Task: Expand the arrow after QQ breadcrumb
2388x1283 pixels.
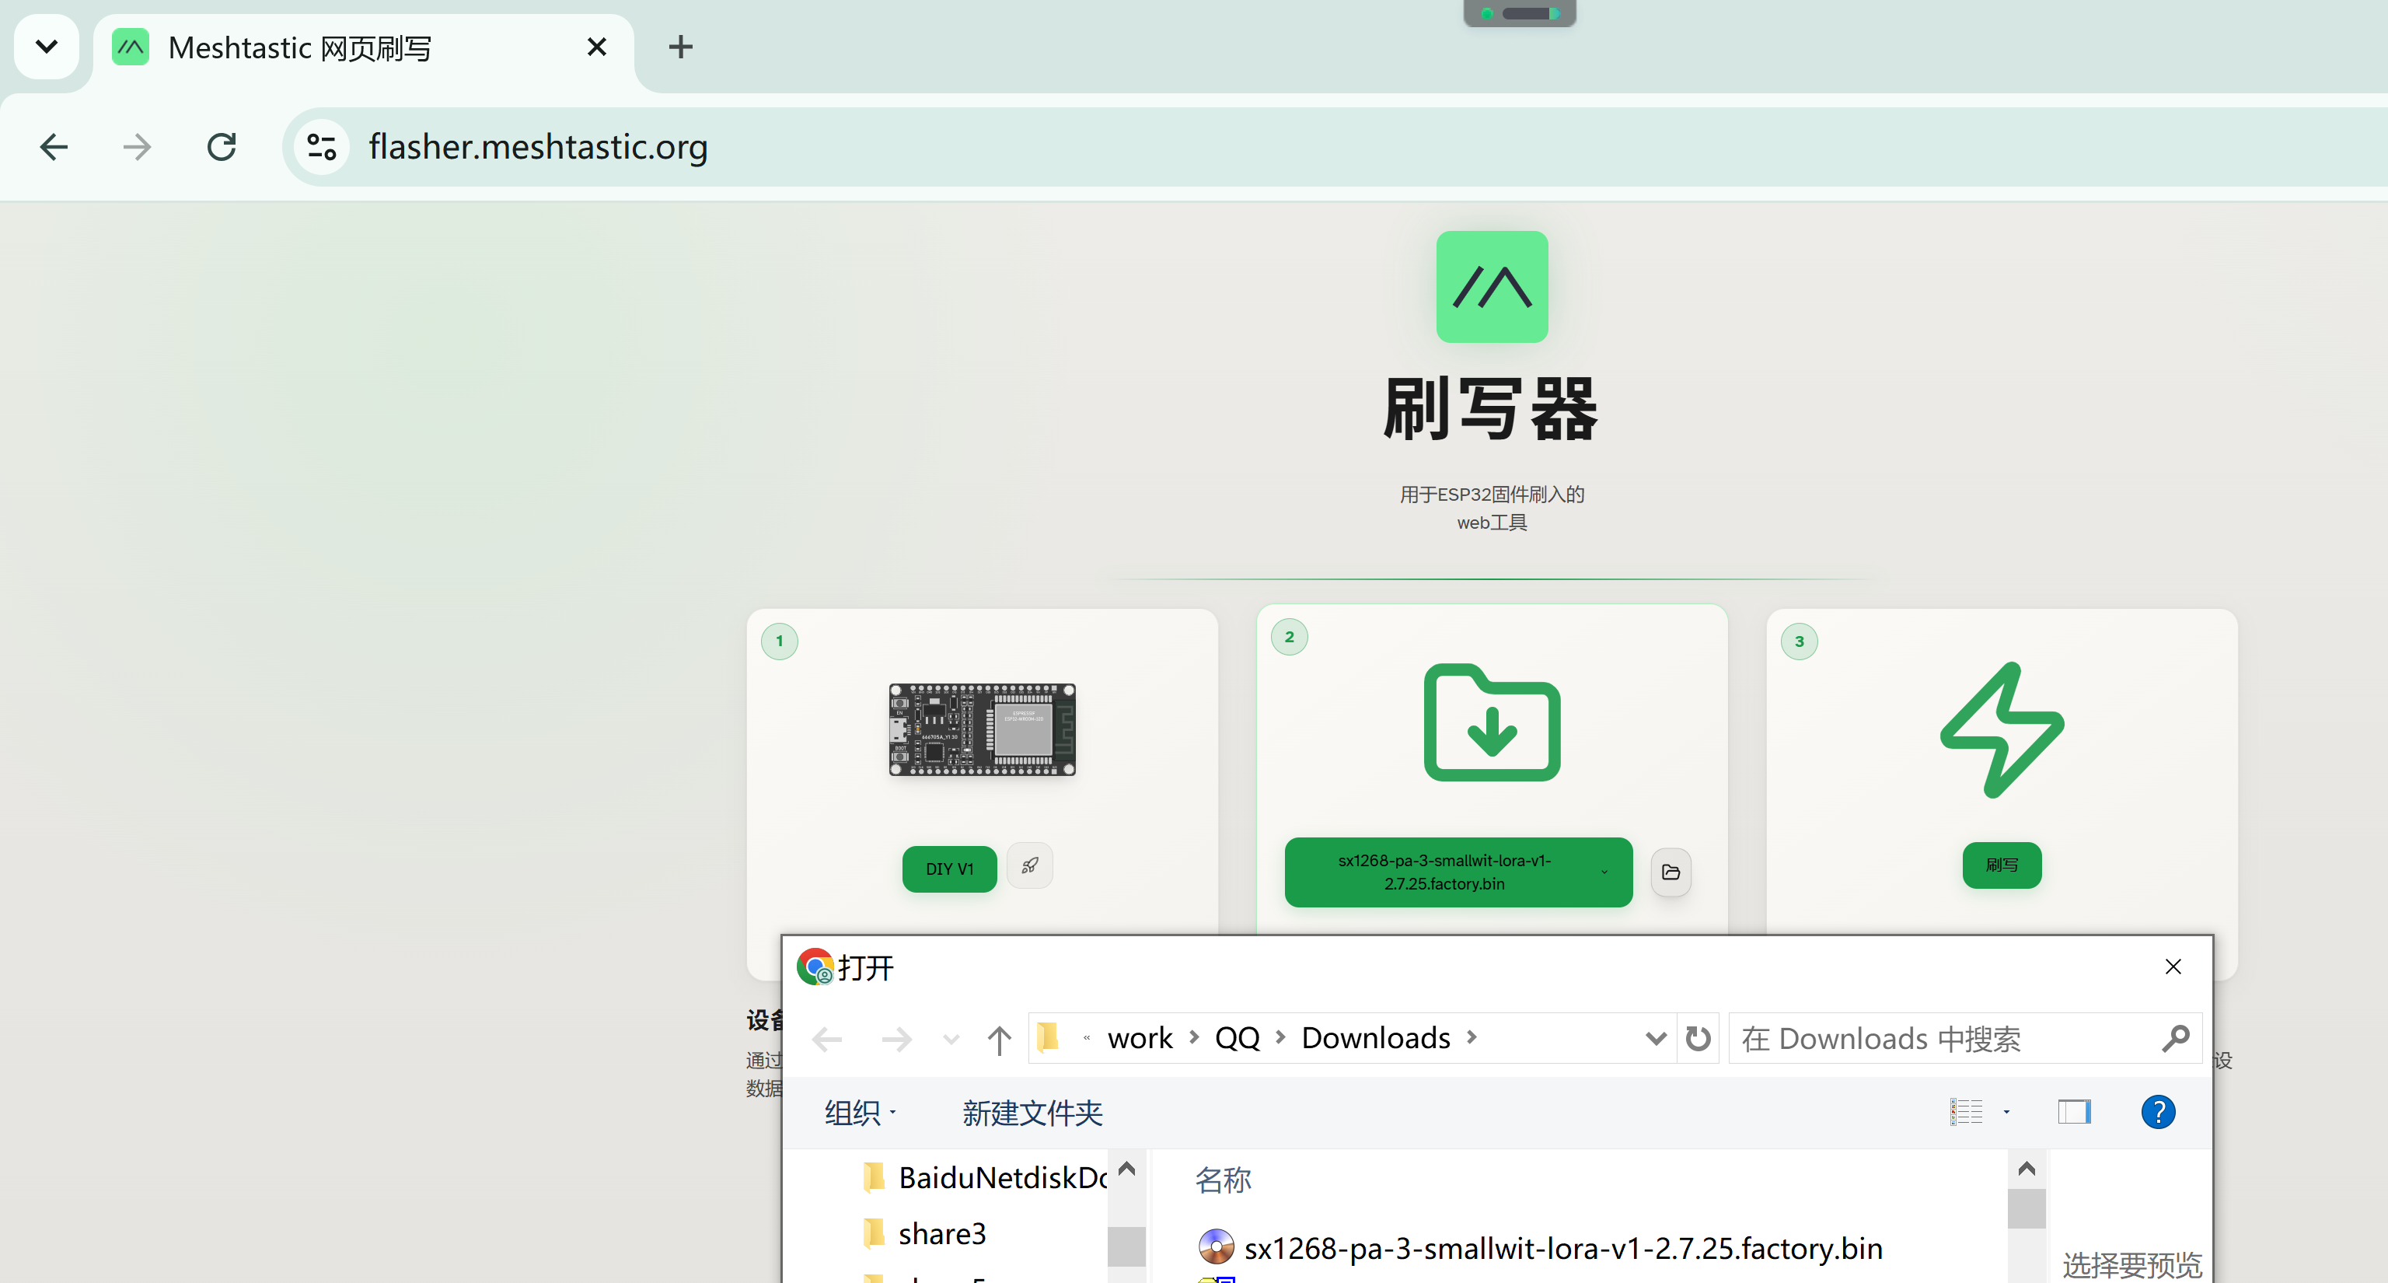Action: click(1280, 1037)
